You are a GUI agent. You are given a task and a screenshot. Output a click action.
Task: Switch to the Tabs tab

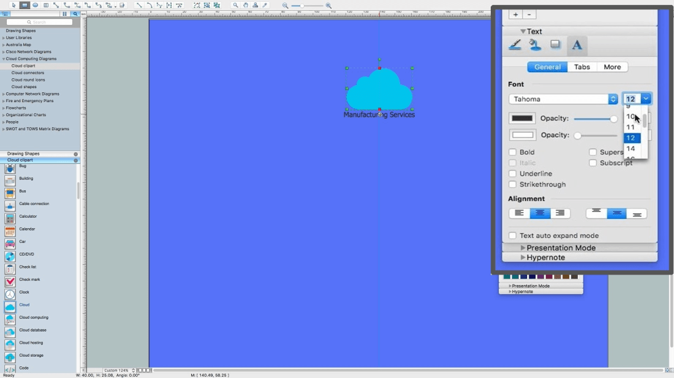[582, 67]
